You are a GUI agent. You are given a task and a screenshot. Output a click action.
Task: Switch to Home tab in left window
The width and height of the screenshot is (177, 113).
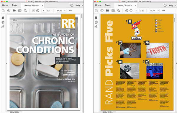pyautogui.click(x=5, y=5)
